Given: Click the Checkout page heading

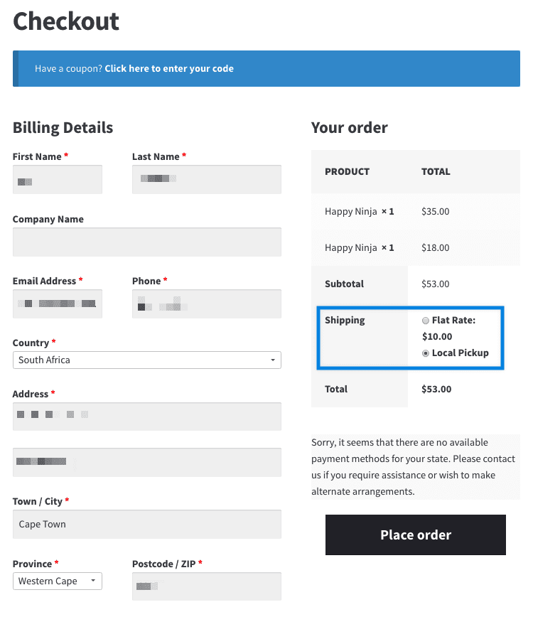Looking at the screenshot, I should pos(65,22).
